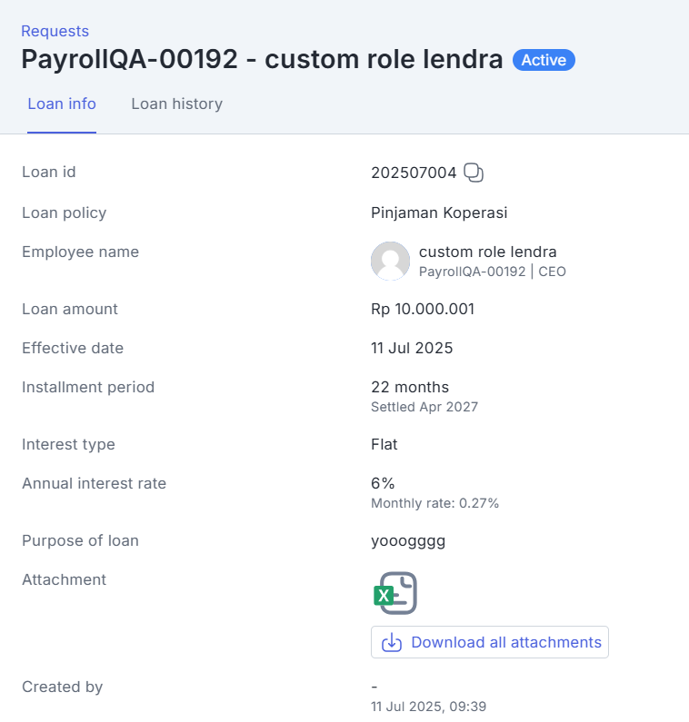Click the 22 months installment value

click(x=410, y=387)
